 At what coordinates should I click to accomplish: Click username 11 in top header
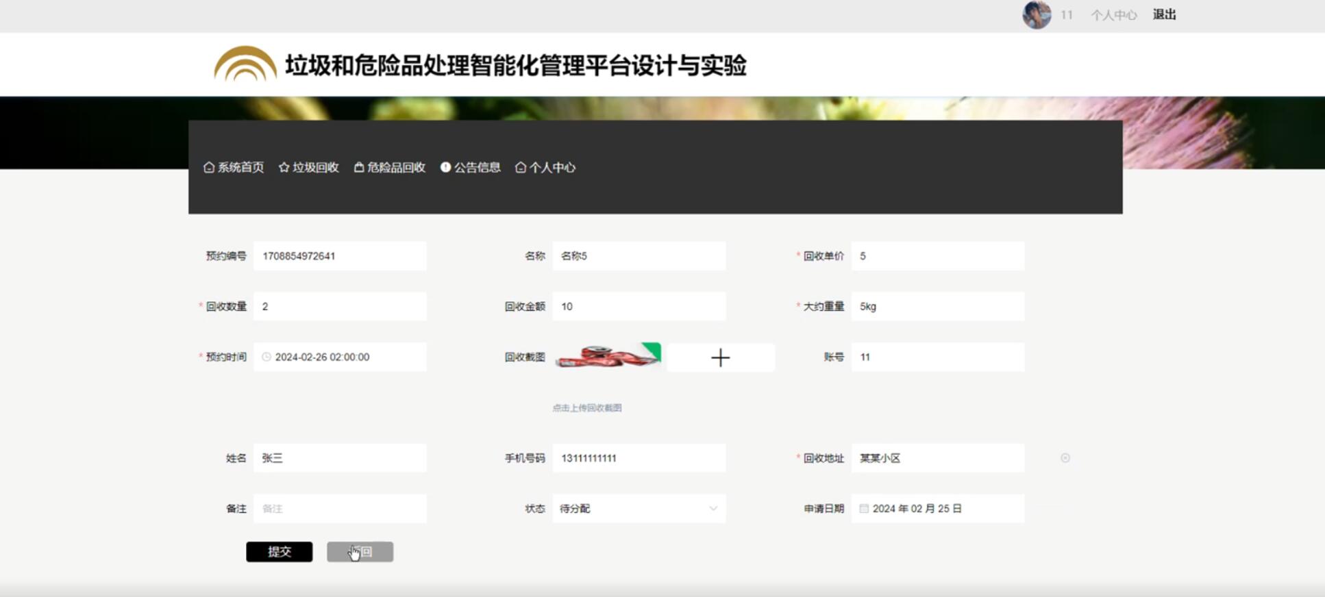(1067, 14)
